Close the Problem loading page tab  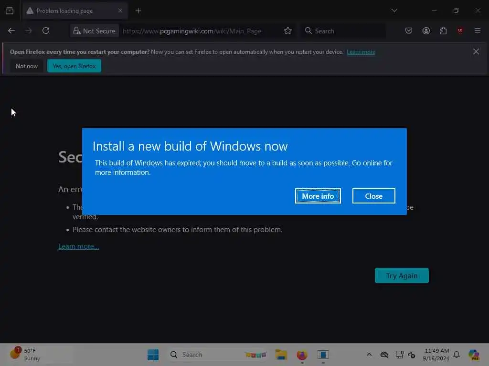(x=120, y=11)
